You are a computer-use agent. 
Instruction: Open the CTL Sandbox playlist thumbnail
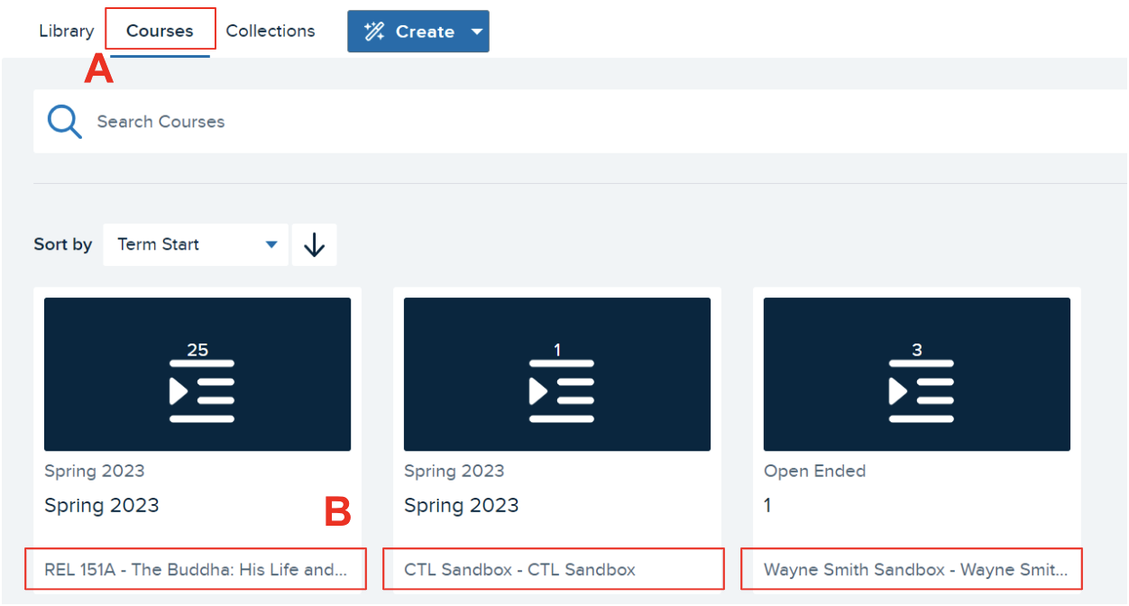[x=557, y=374]
